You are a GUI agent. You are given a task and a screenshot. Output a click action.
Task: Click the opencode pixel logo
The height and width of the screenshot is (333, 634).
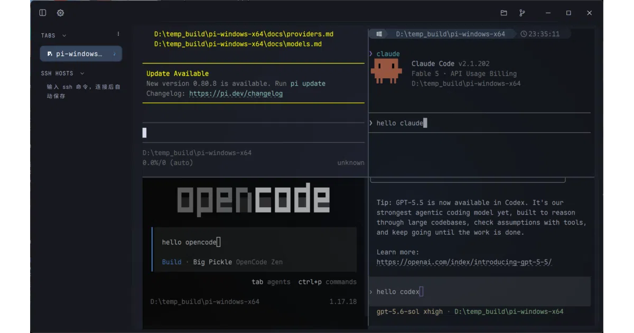[254, 201]
